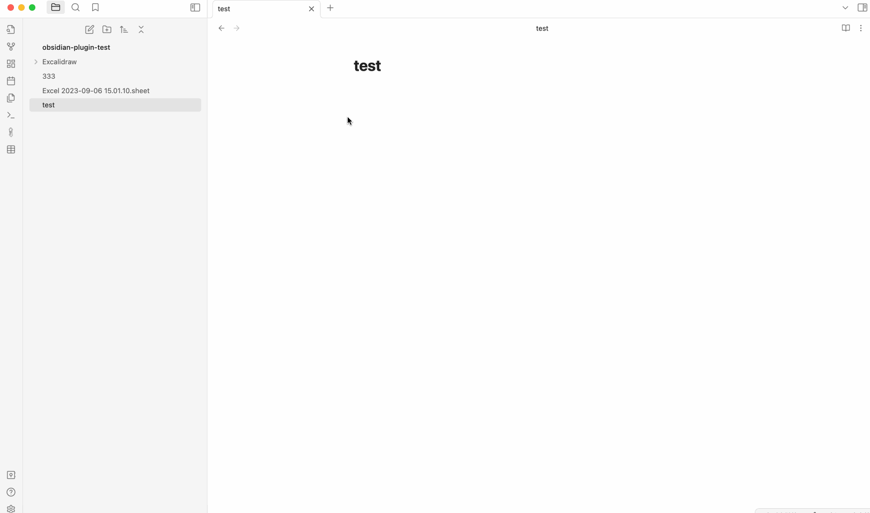Switch to reading view
The height and width of the screenshot is (513, 870).
845,28
